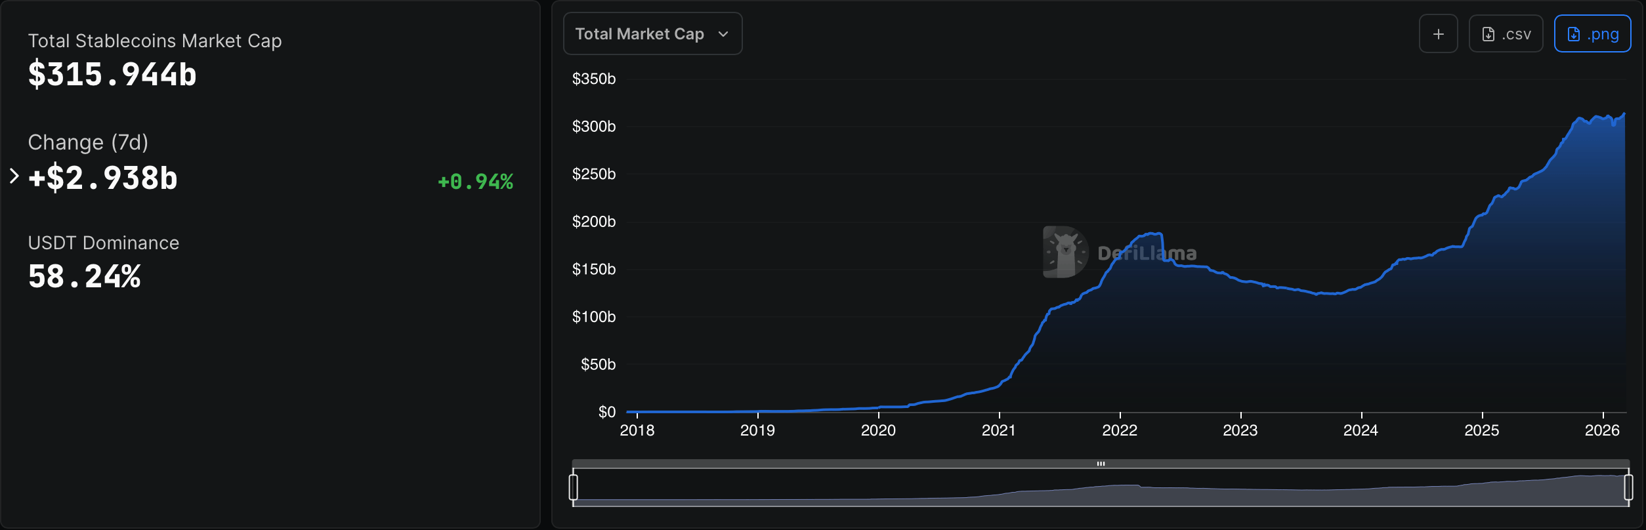Click the chevron arrow beside Total Market Cap

[x=722, y=34]
